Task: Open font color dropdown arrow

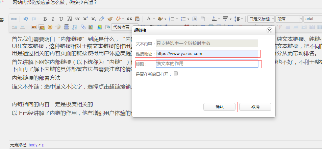Action: [154, 19]
